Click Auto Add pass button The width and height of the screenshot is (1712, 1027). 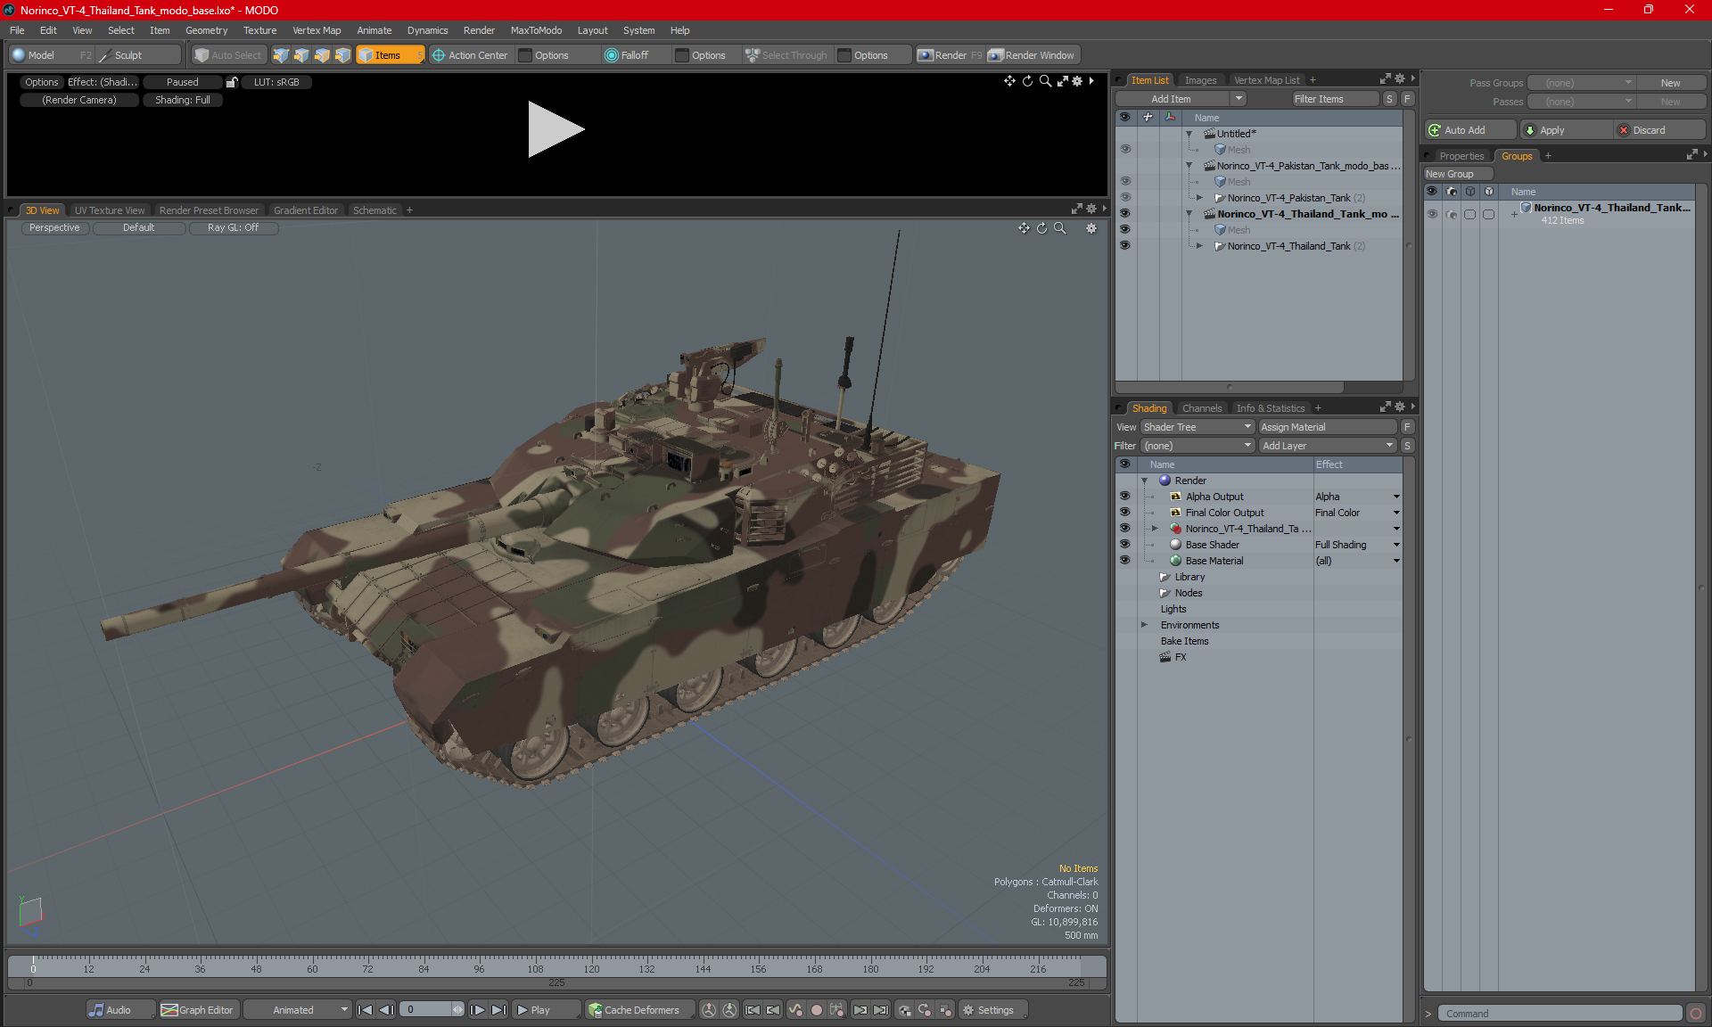pos(1469,130)
